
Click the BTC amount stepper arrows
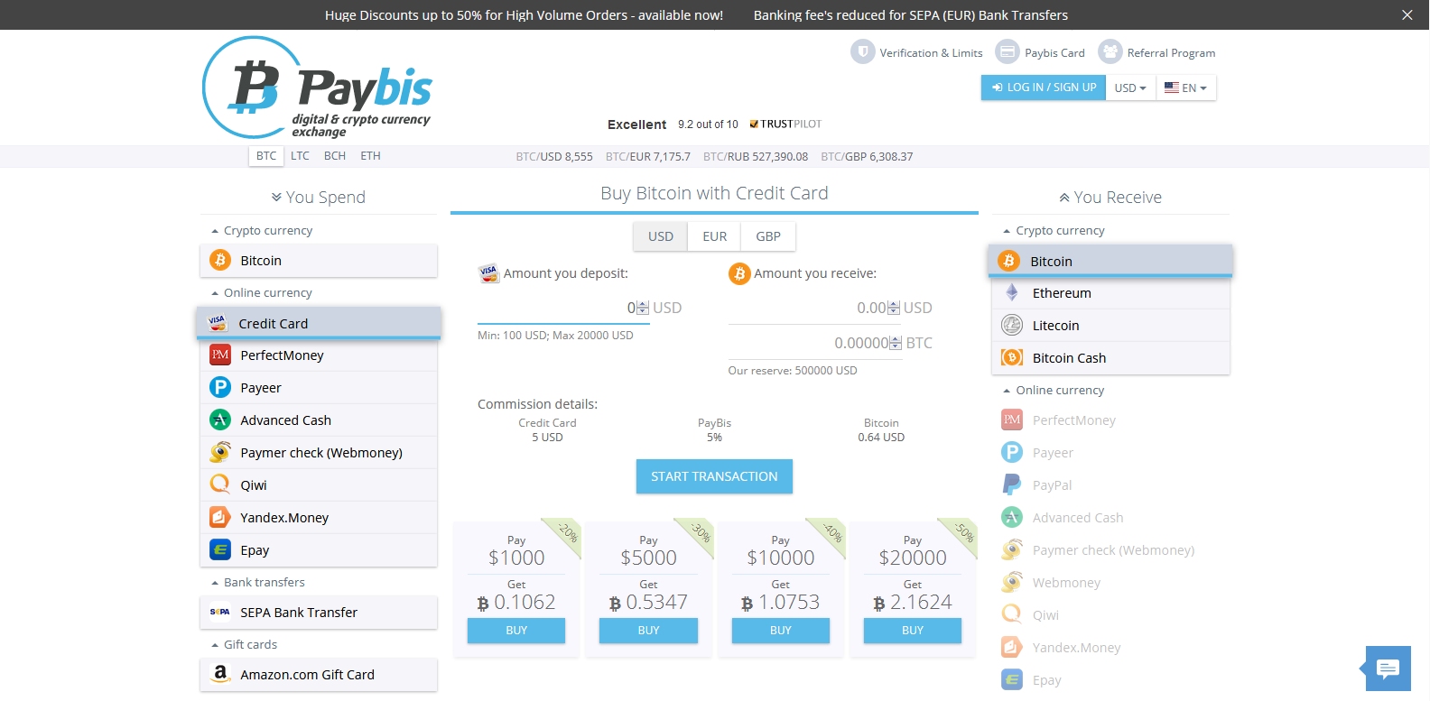(x=896, y=343)
